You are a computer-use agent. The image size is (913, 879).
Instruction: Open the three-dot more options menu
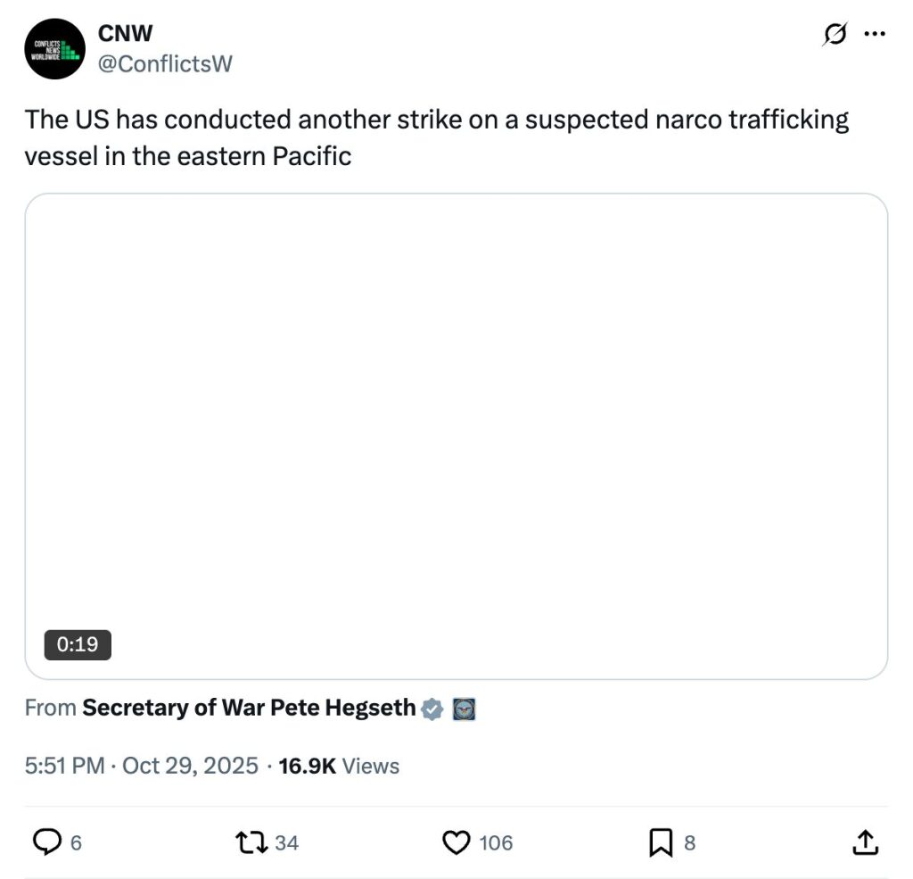pos(875,35)
